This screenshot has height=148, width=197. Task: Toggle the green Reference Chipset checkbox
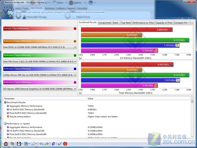pyautogui.click(x=75, y=55)
